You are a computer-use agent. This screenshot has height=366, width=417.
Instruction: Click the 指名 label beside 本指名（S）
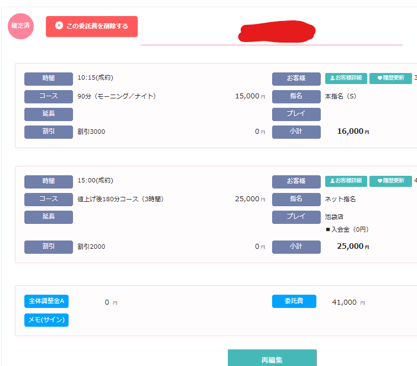tap(296, 96)
